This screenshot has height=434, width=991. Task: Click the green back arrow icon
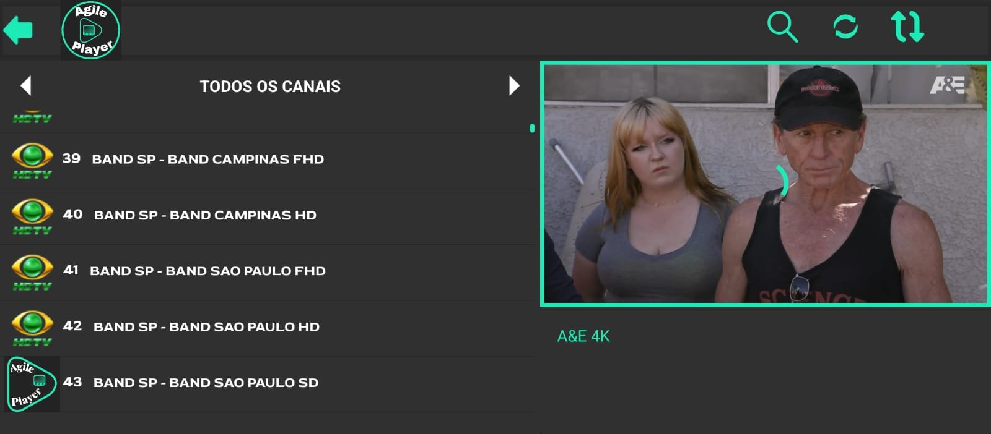click(18, 30)
